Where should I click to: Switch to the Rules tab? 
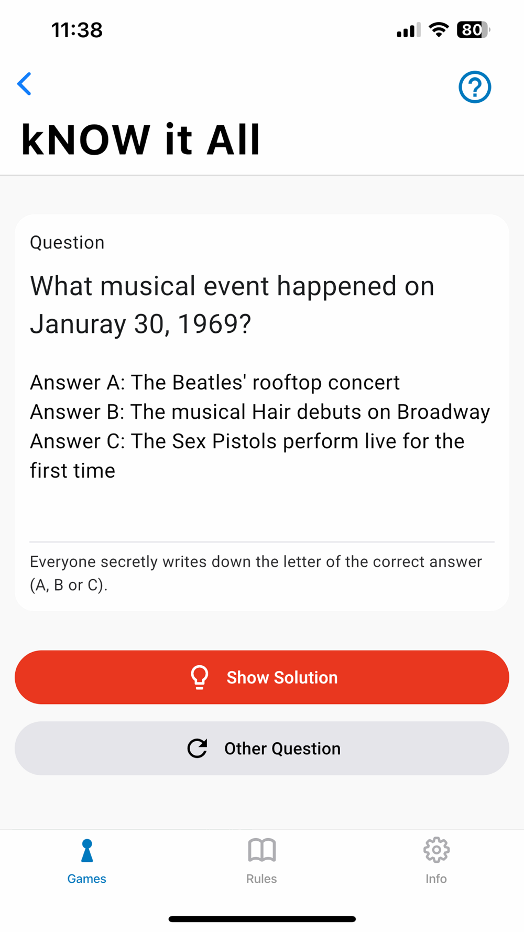[x=261, y=879]
